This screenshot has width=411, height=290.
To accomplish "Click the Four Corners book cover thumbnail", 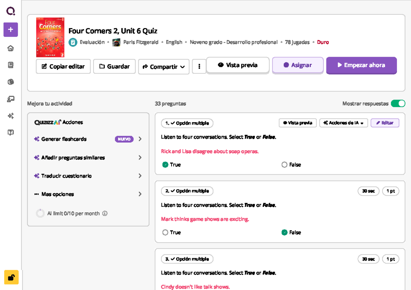I will point(50,37).
